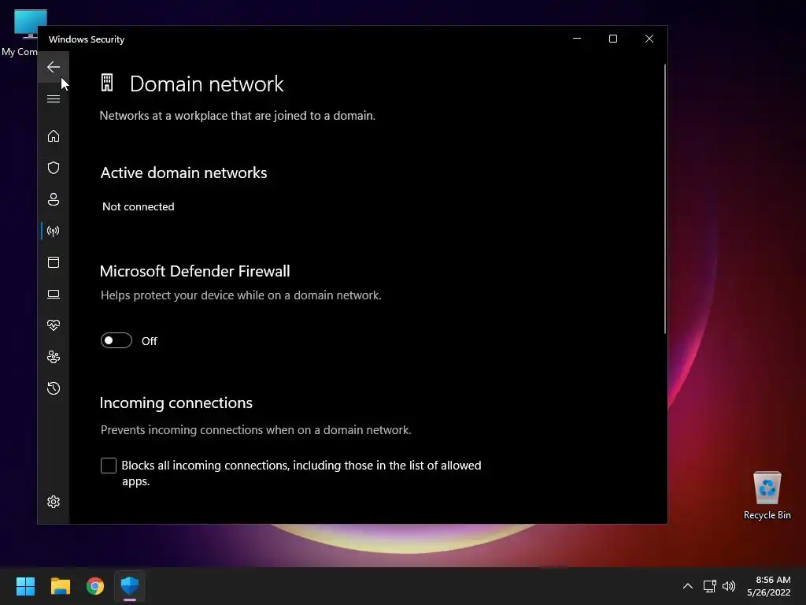Open the hamburger navigation menu
Screen dimensions: 806x605
point(54,98)
